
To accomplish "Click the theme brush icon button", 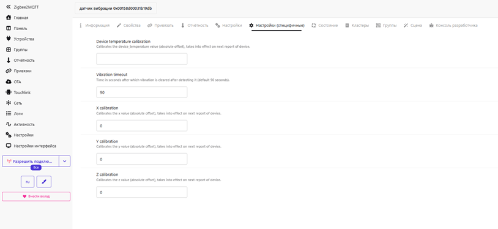I will [44, 182].
